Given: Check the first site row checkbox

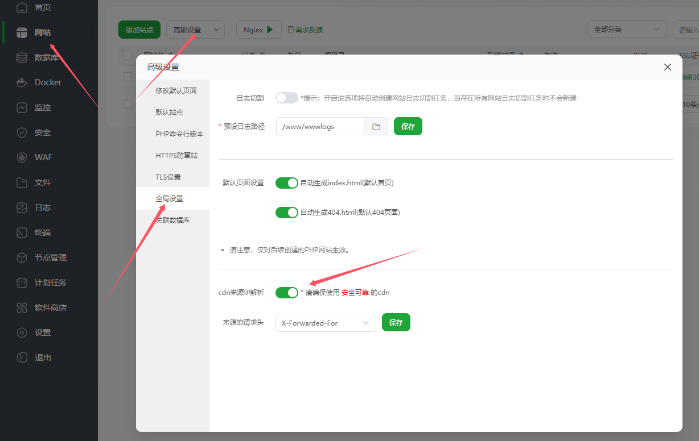Looking at the screenshot, I should click(128, 77).
